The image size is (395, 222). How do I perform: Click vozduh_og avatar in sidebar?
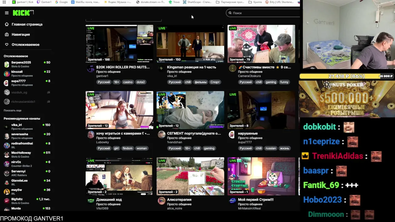pos(6,92)
